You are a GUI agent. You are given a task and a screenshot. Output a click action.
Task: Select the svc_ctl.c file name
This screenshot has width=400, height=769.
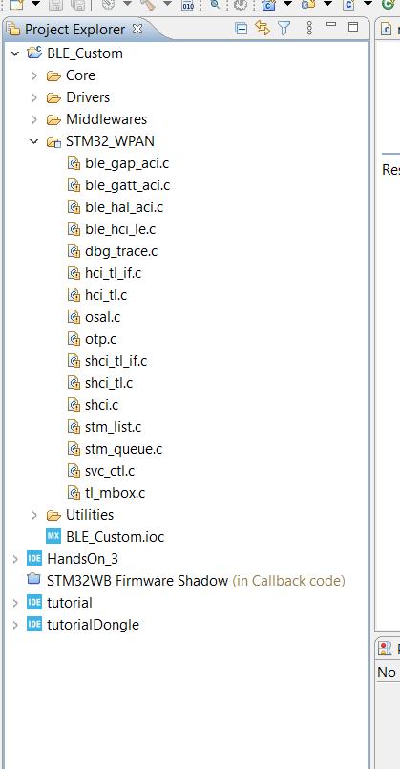click(110, 471)
